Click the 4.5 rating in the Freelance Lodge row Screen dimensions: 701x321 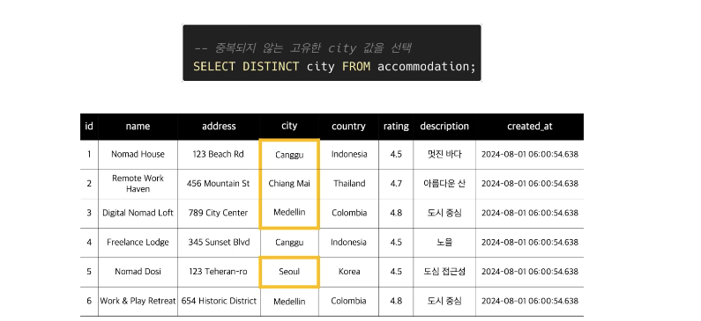(396, 242)
